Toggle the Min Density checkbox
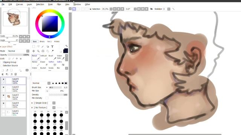The width and height of the screenshot is (241, 135). [47, 98]
